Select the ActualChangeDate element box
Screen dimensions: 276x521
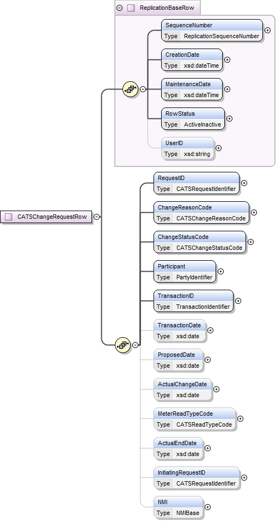point(182,389)
